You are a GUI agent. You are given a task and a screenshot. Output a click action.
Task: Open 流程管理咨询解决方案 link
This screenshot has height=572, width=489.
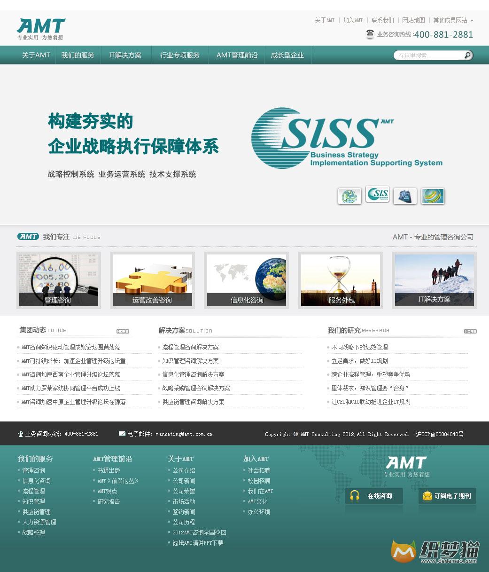click(191, 347)
